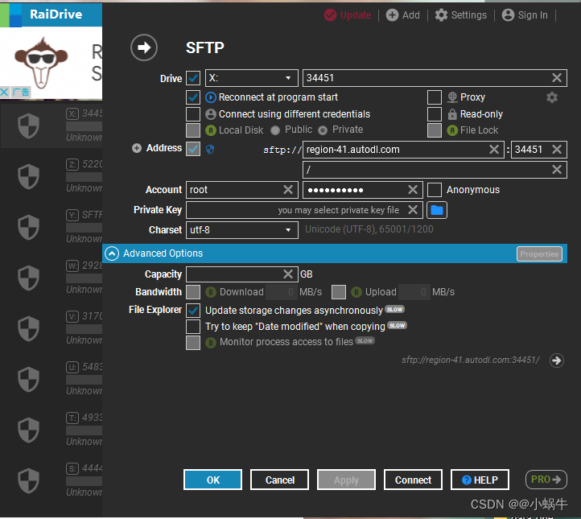The height and width of the screenshot is (519, 581).
Task: Toggle the Drive checkbox
Action: click(193, 78)
